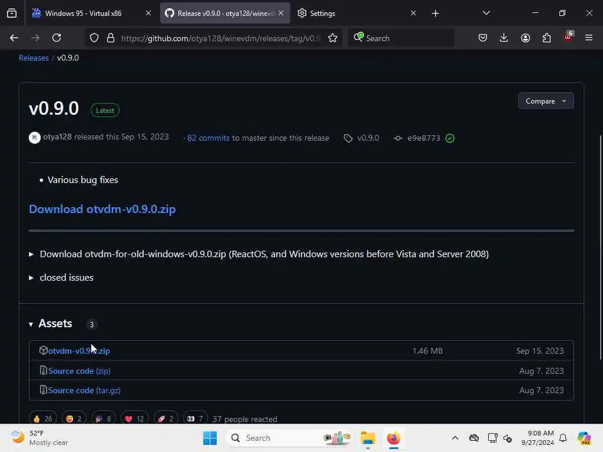Image resolution: width=603 pixels, height=452 pixels.
Task: Open Firefox account menu
Action: pyautogui.click(x=525, y=38)
